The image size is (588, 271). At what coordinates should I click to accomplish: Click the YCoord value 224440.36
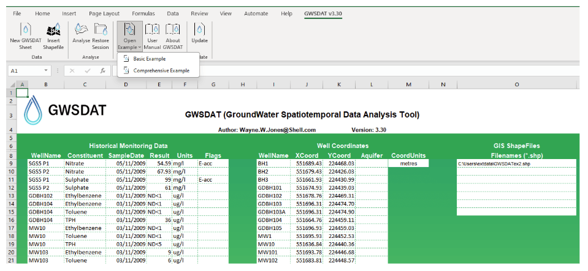click(x=339, y=244)
